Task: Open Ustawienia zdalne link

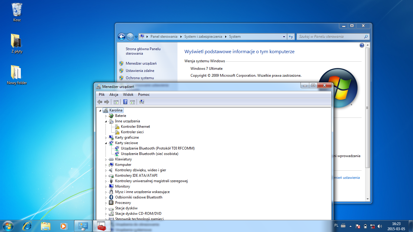Action: coord(140,71)
